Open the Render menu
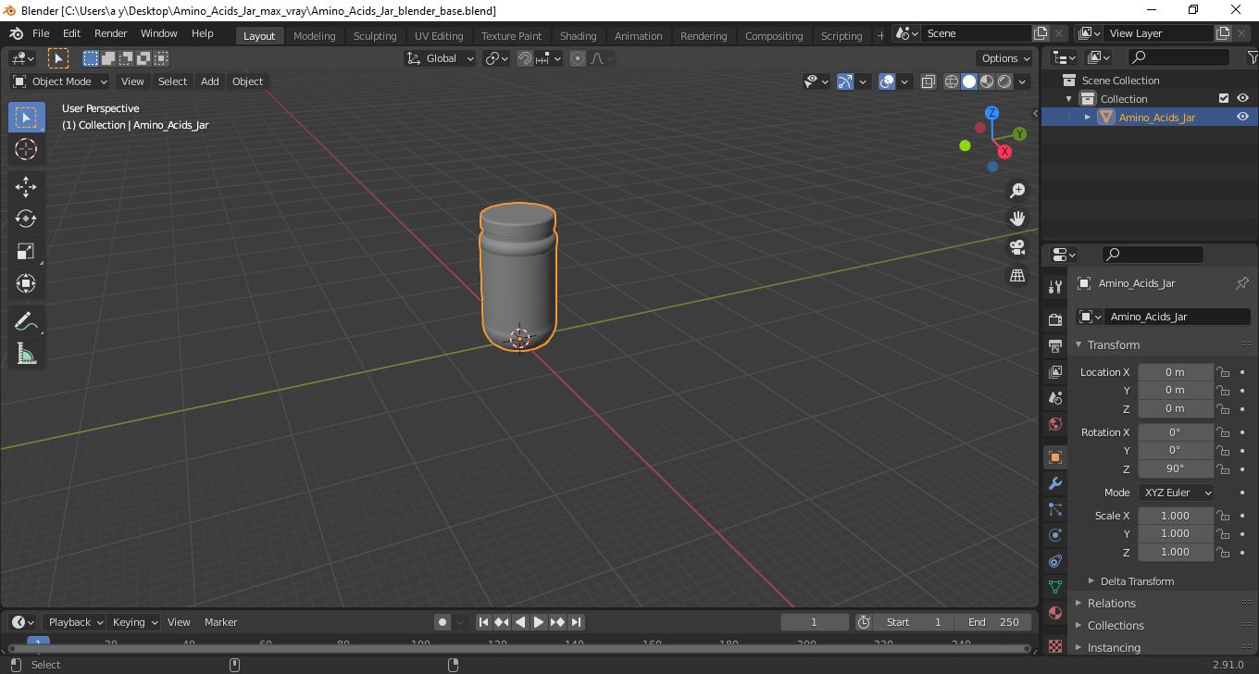The height and width of the screenshot is (674, 1259). click(111, 33)
